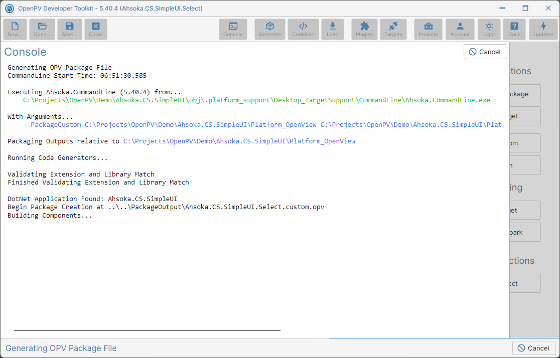Click the Close project toolbar icon
The width and height of the screenshot is (560, 358).
tap(96, 29)
